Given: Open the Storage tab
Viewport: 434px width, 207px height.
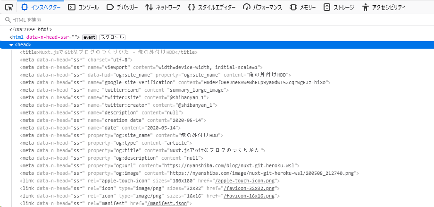Looking at the screenshot, I should click(339, 7).
